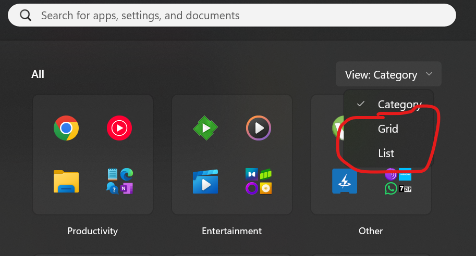Screen dimensions: 476x256
Task: Click the small WhatsApp icon in Other
Action: pyautogui.click(x=390, y=188)
